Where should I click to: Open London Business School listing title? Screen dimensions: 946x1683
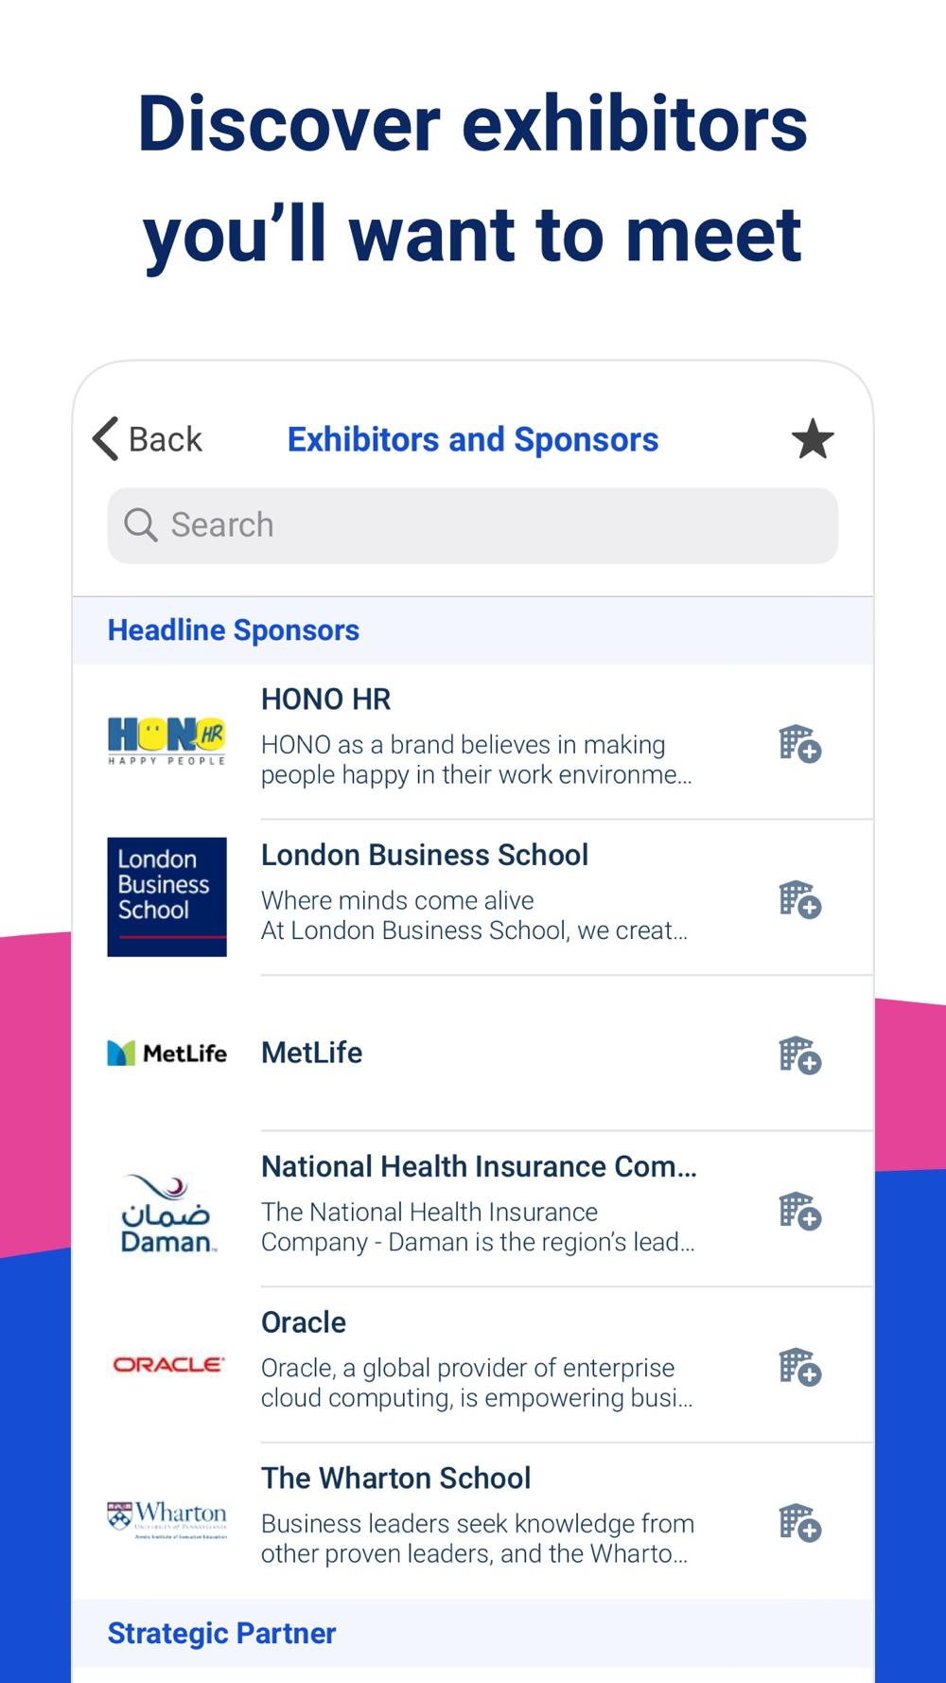coord(425,855)
